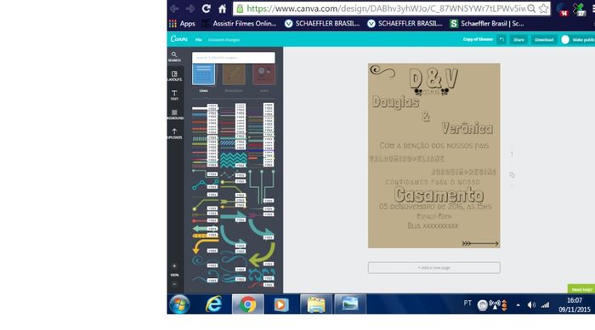The width and height of the screenshot is (595, 330).
Task: Open Windows Start menu
Action: tap(179, 304)
